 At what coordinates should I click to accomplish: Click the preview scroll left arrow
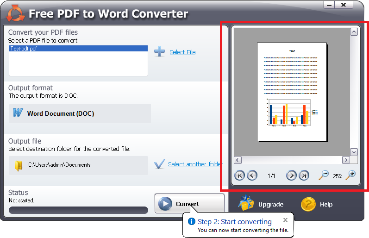pyautogui.click(x=238, y=160)
